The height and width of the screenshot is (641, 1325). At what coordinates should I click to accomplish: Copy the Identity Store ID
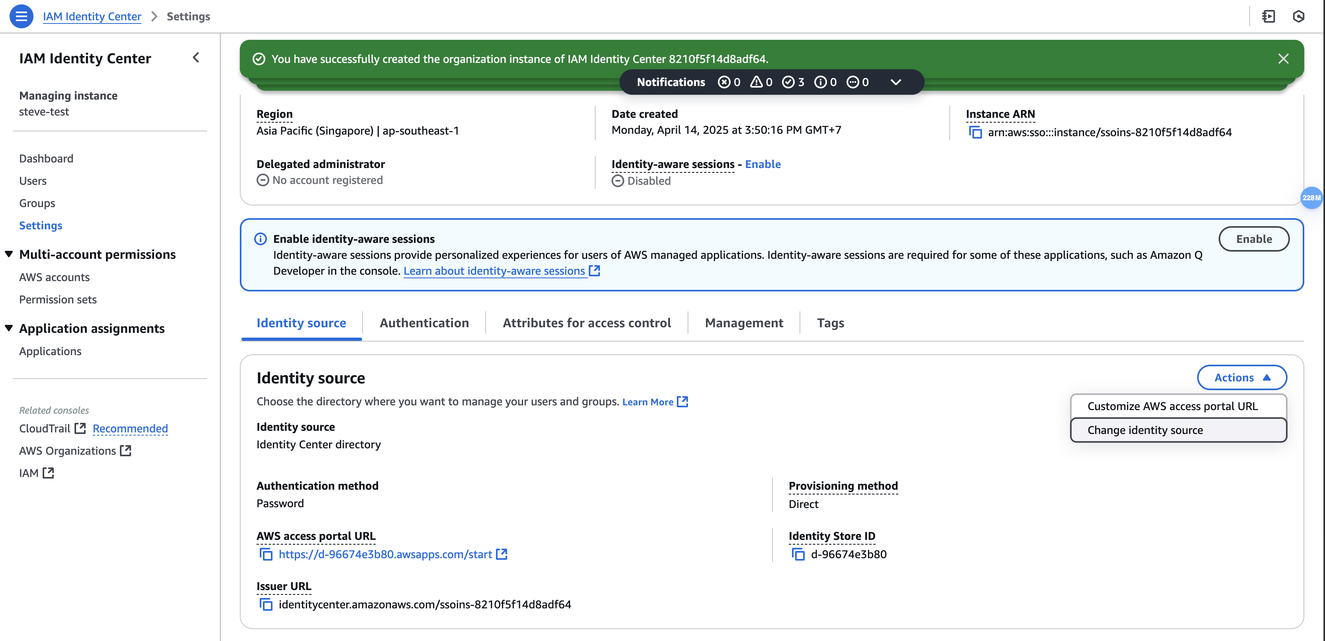(x=798, y=554)
